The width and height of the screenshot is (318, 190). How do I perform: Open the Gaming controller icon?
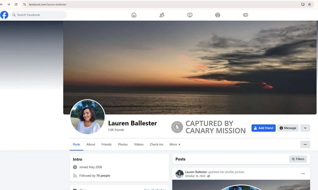[x=246, y=15]
